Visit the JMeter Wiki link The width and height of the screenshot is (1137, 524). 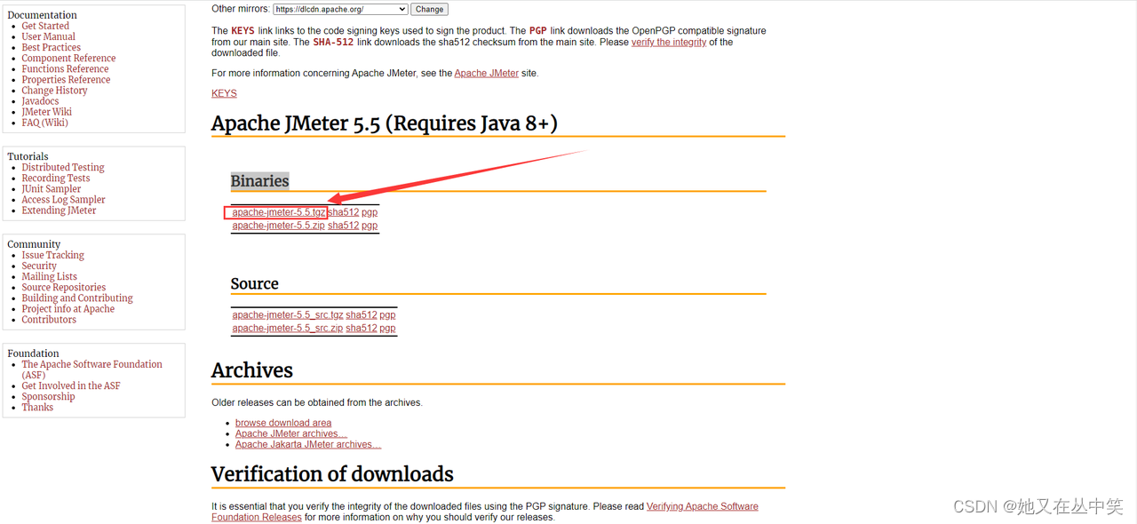click(x=46, y=111)
